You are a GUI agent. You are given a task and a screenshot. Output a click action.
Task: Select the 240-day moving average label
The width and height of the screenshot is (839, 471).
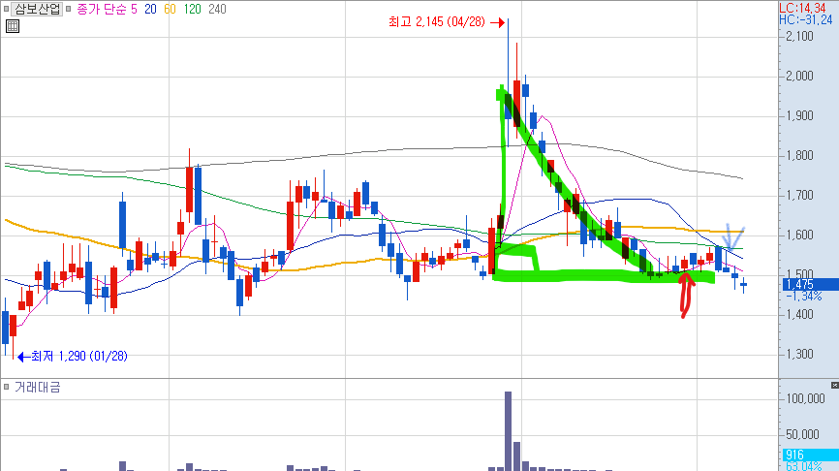pyautogui.click(x=217, y=9)
